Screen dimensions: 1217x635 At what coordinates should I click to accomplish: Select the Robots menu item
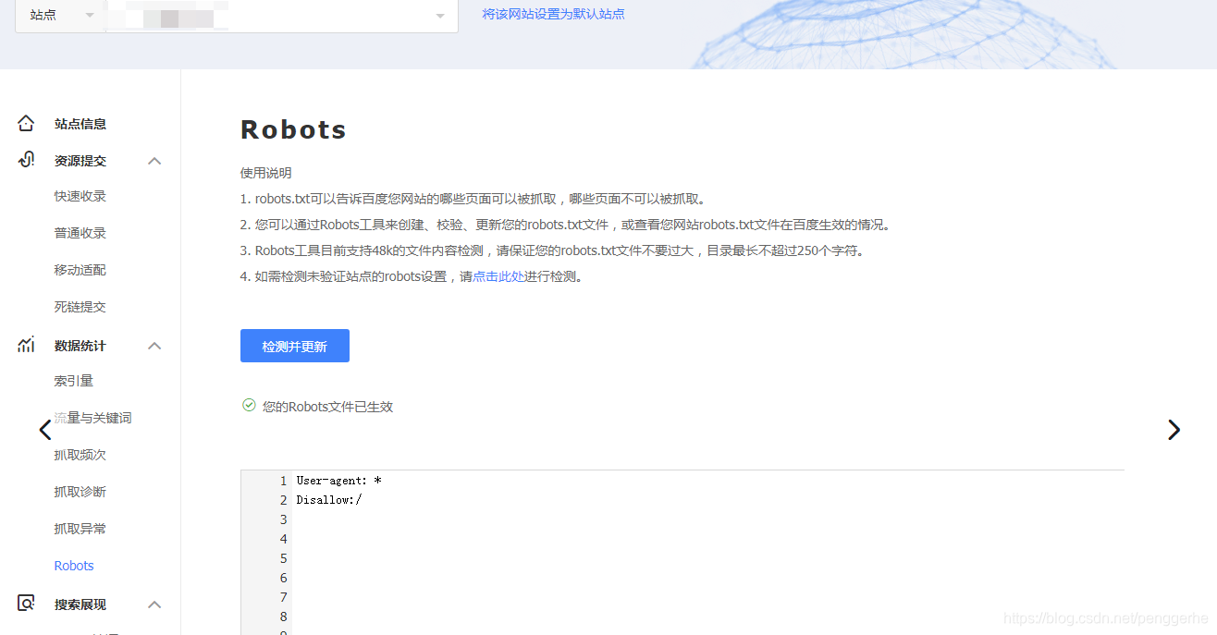(x=73, y=565)
